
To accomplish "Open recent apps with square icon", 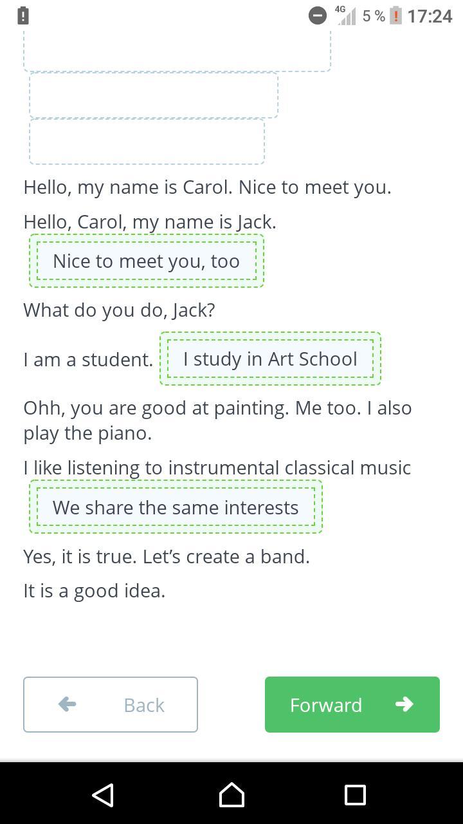I will [355, 795].
